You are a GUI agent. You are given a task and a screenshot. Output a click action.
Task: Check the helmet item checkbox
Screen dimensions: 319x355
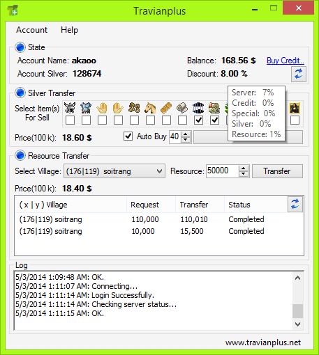pos(70,120)
